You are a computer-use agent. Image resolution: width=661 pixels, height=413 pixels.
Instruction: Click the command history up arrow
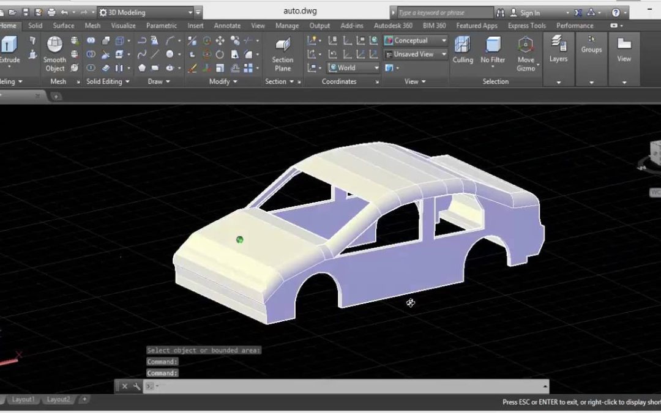pos(545,386)
